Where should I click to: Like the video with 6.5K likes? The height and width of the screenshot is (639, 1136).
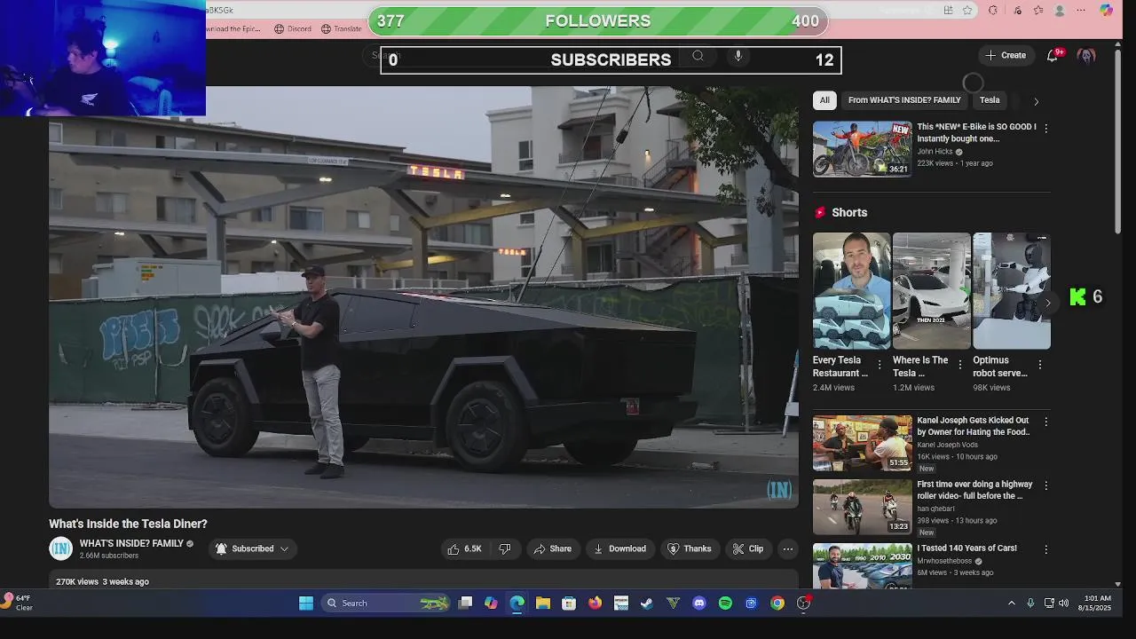click(464, 548)
